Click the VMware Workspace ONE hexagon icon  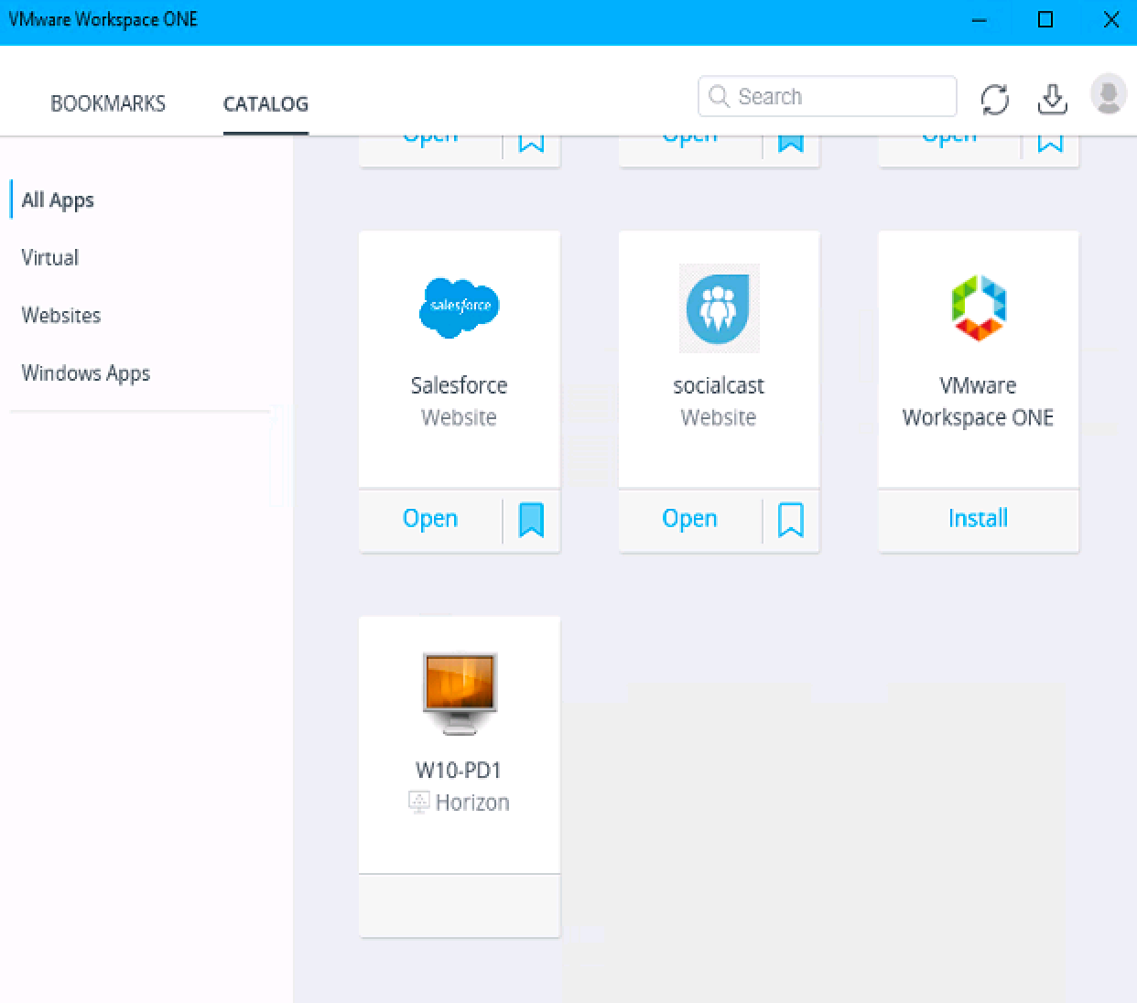coord(979,307)
